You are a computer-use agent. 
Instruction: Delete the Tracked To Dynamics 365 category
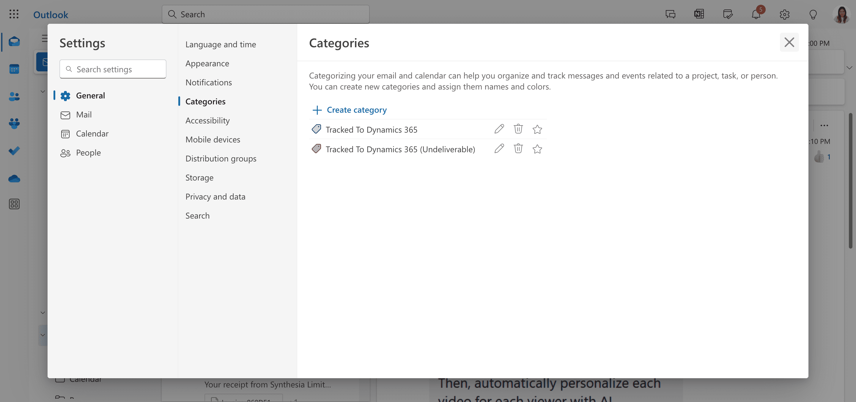click(x=518, y=129)
